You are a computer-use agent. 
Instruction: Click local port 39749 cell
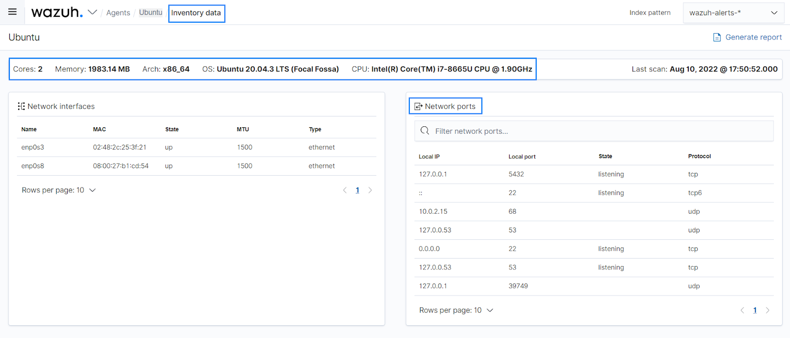518,286
